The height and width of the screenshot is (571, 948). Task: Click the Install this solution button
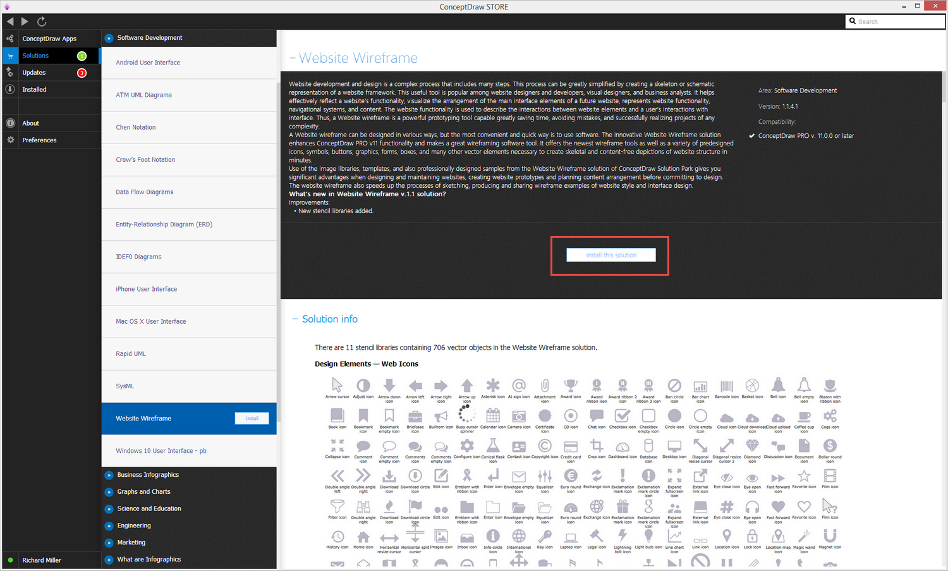(x=611, y=255)
